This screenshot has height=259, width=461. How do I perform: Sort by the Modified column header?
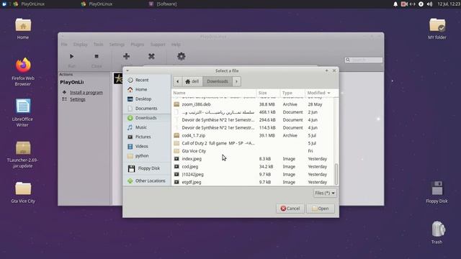pos(319,93)
